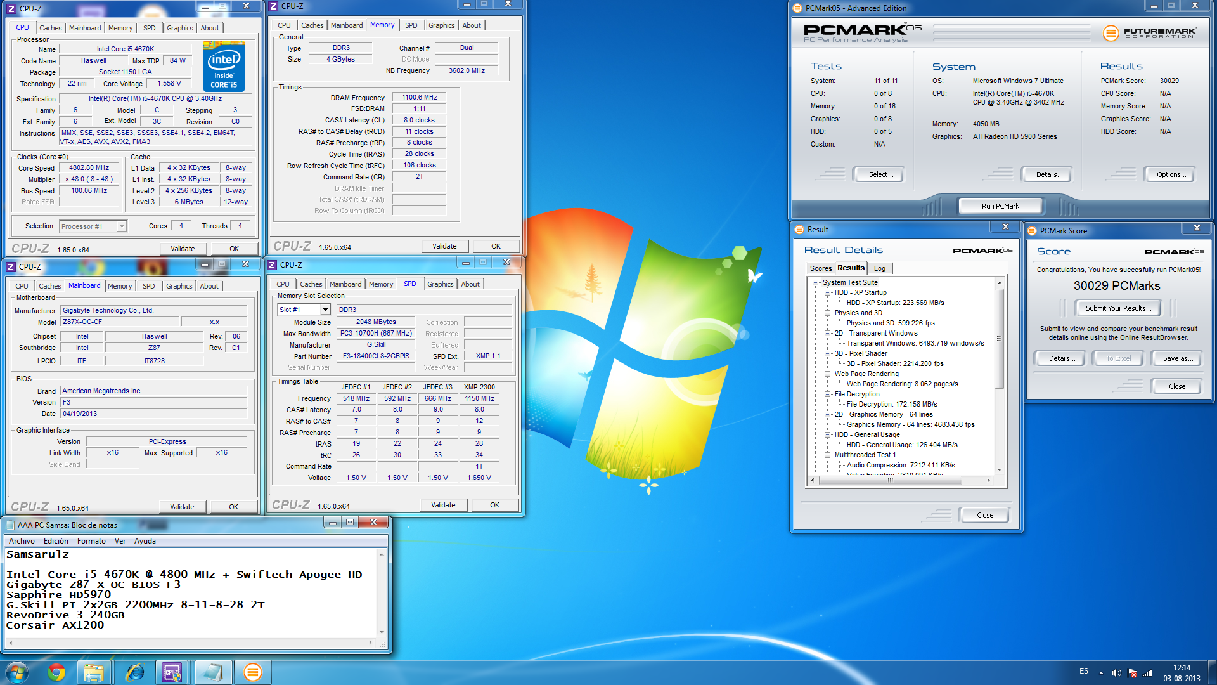This screenshot has width=1217, height=685.
Task: Open About tab in CPU-Z Mainboard window
Action: [209, 286]
